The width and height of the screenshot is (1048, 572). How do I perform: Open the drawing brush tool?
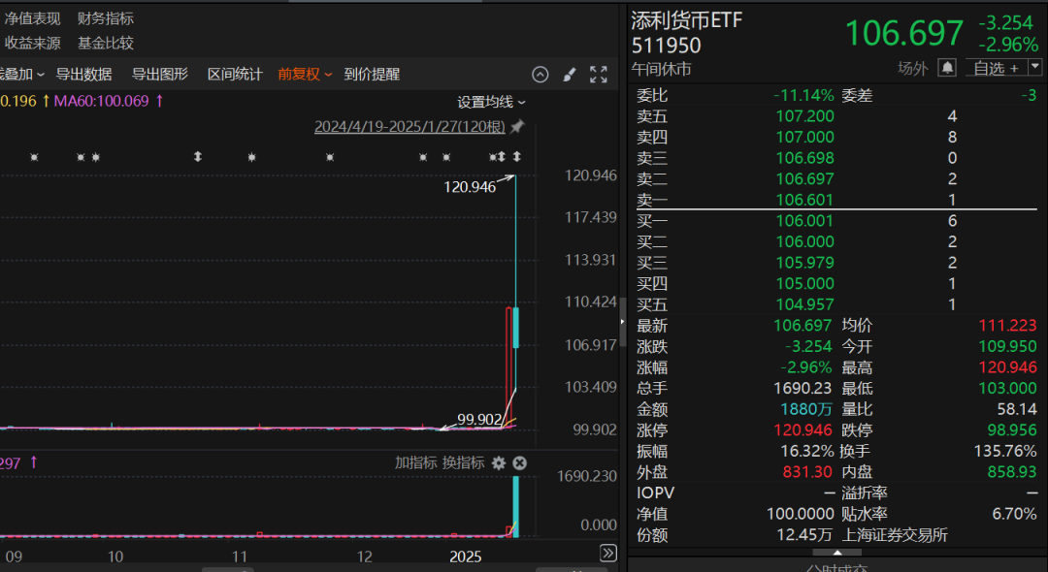[570, 75]
